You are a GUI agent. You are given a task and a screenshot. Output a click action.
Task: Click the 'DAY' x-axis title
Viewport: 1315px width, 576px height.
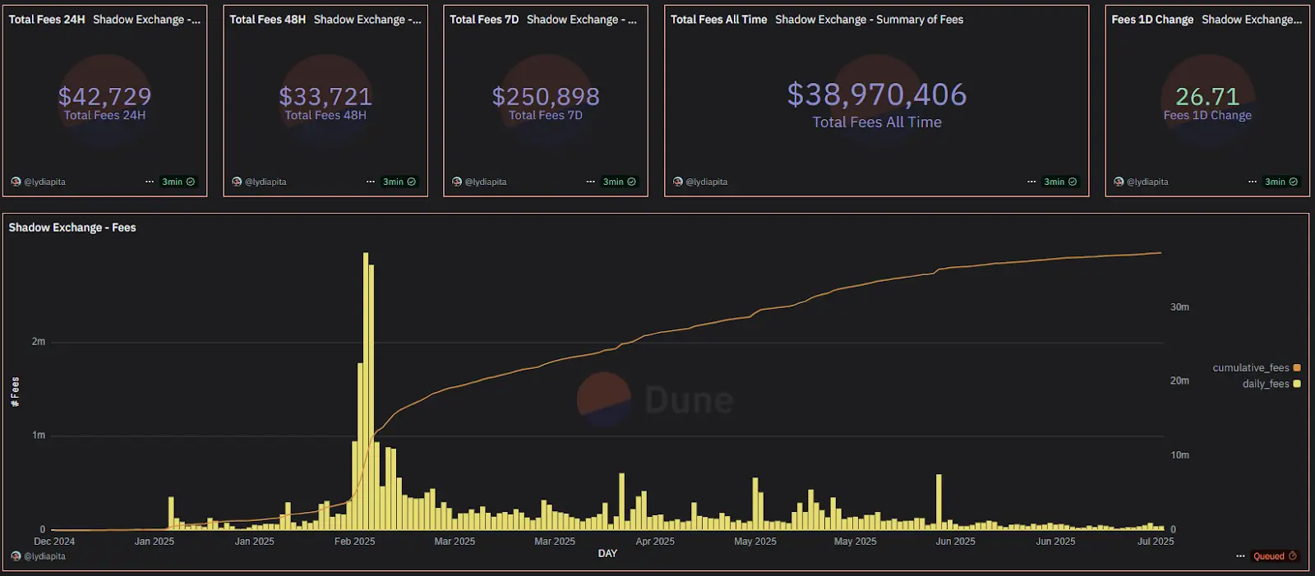[607, 554]
